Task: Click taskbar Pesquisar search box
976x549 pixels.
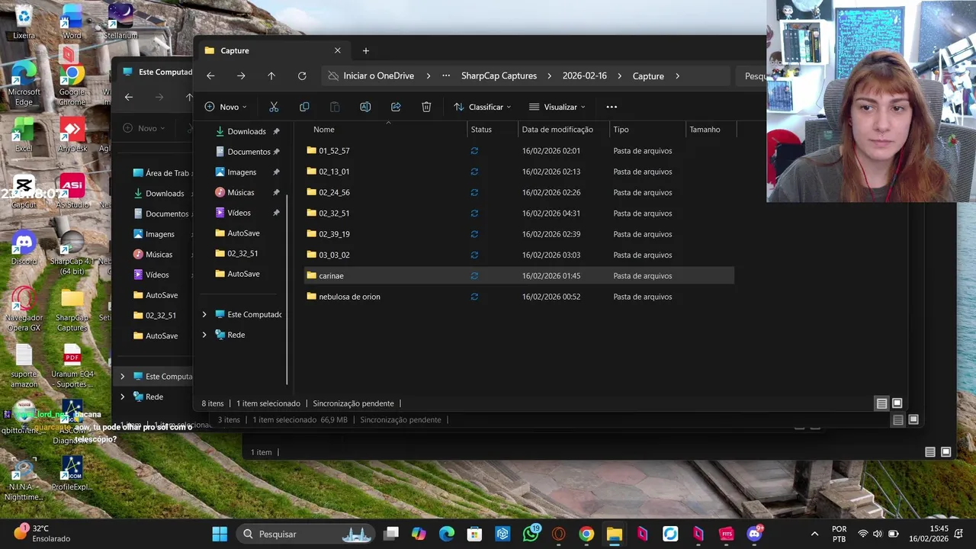Action: [305, 534]
